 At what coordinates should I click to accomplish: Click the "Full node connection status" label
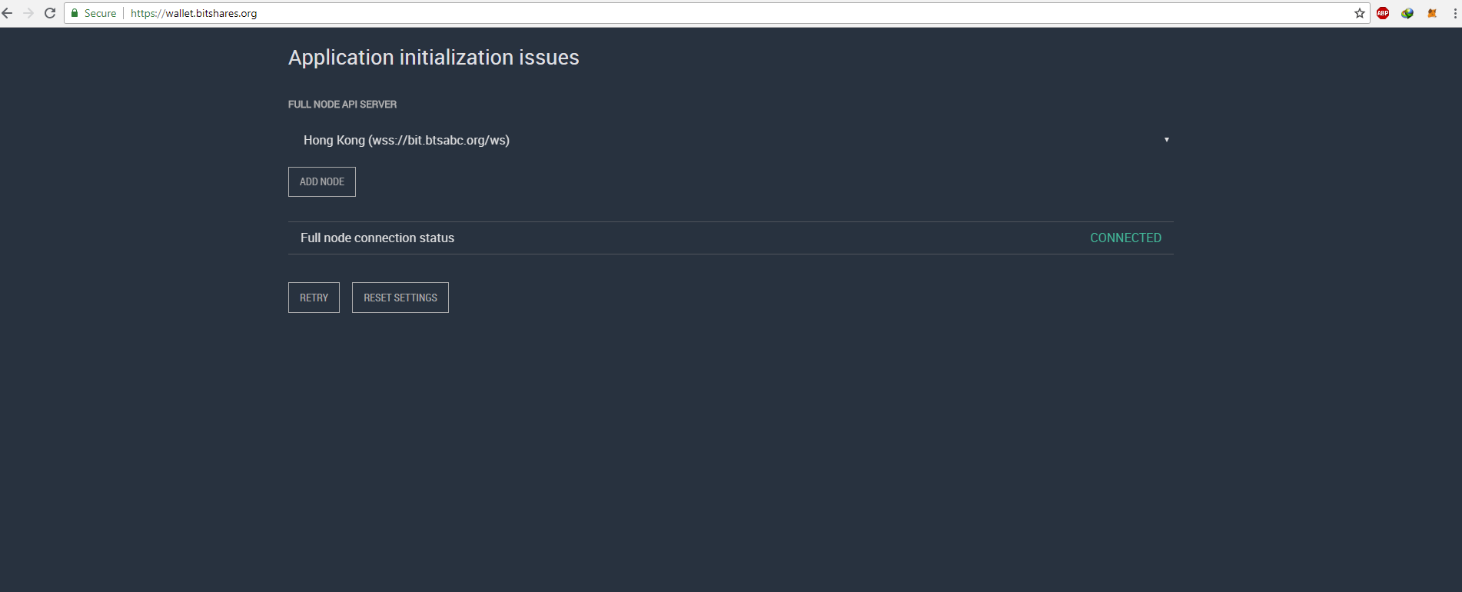click(x=377, y=238)
